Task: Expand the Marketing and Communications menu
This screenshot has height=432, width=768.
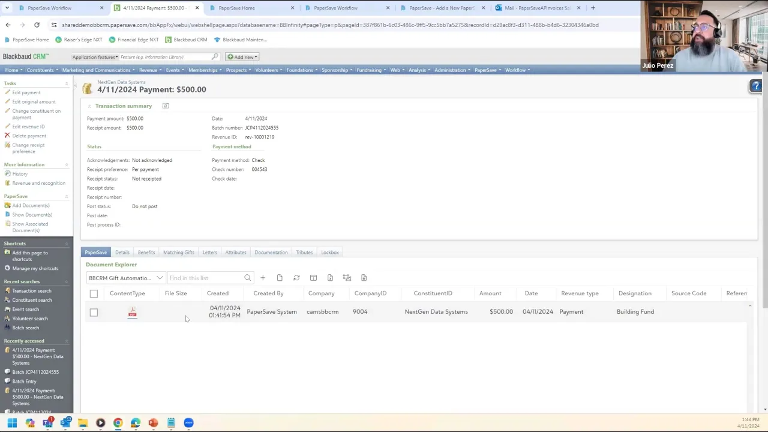Action: (98, 70)
